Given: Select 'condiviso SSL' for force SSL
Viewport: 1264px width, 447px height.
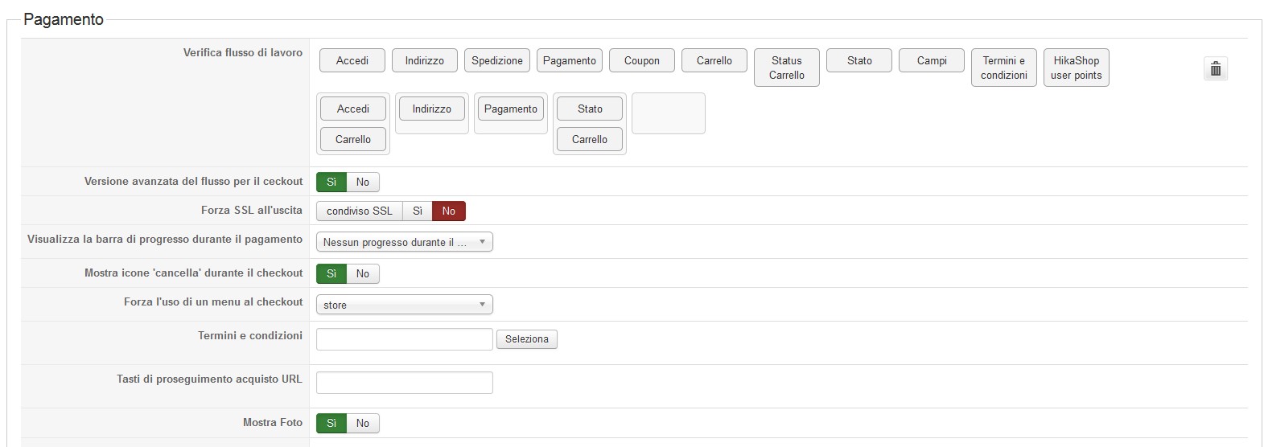Looking at the screenshot, I should [x=359, y=211].
